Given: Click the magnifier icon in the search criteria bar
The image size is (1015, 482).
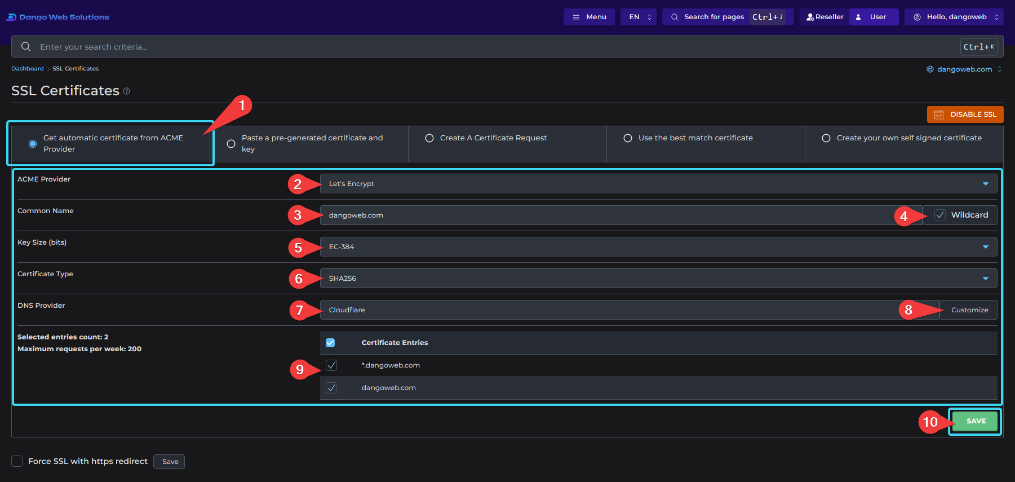Looking at the screenshot, I should point(26,47).
